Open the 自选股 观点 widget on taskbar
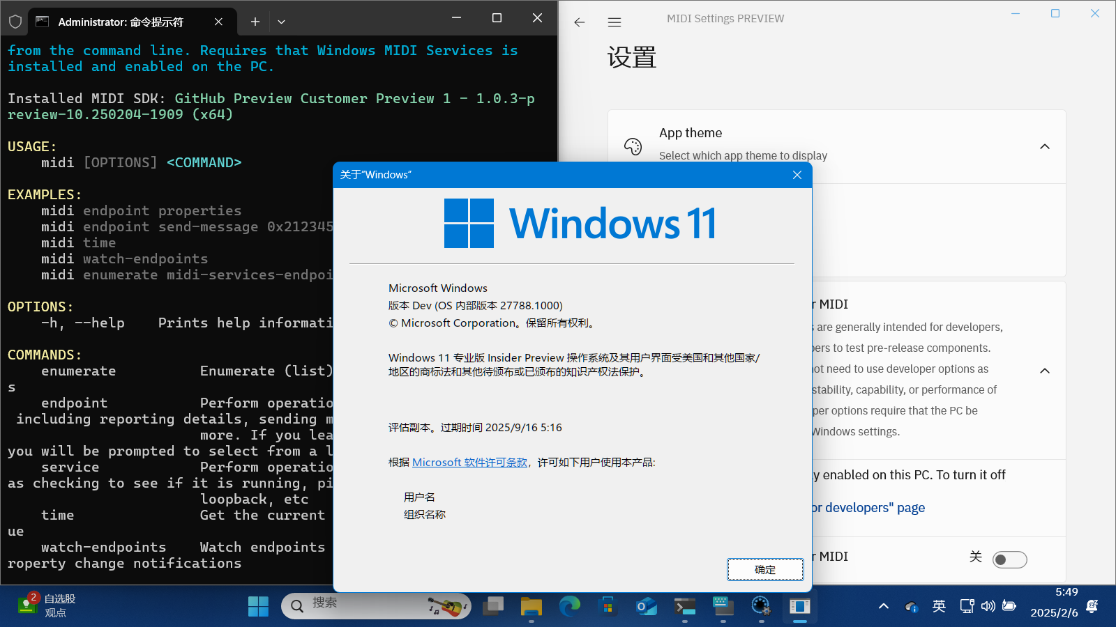The height and width of the screenshot is (627, 1116). [x=47, y=605]
